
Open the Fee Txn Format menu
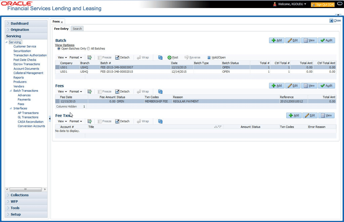tap(76, 121)
